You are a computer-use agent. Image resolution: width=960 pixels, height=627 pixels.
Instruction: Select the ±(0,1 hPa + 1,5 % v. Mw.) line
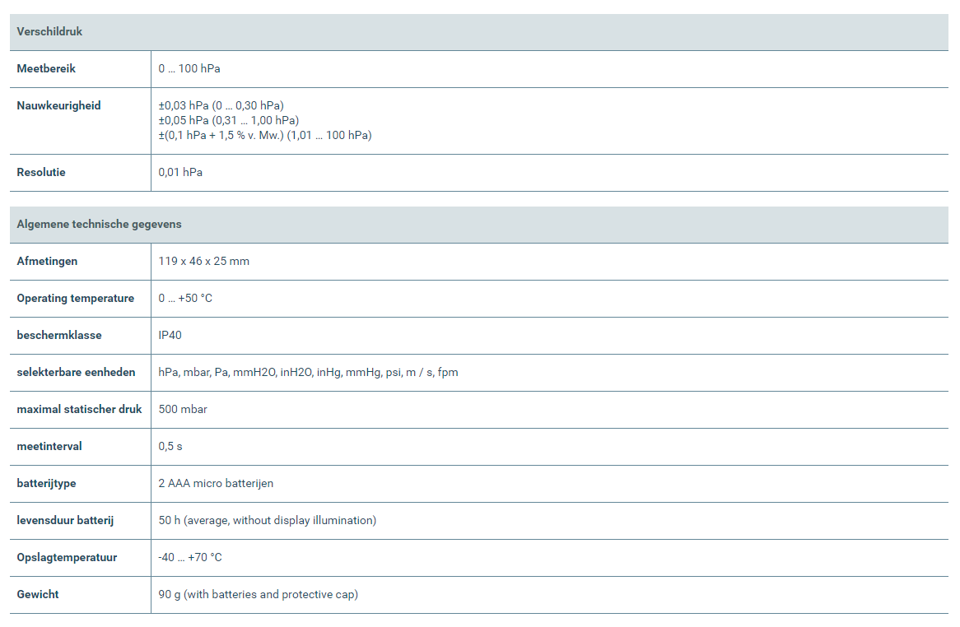pos(265,135)
